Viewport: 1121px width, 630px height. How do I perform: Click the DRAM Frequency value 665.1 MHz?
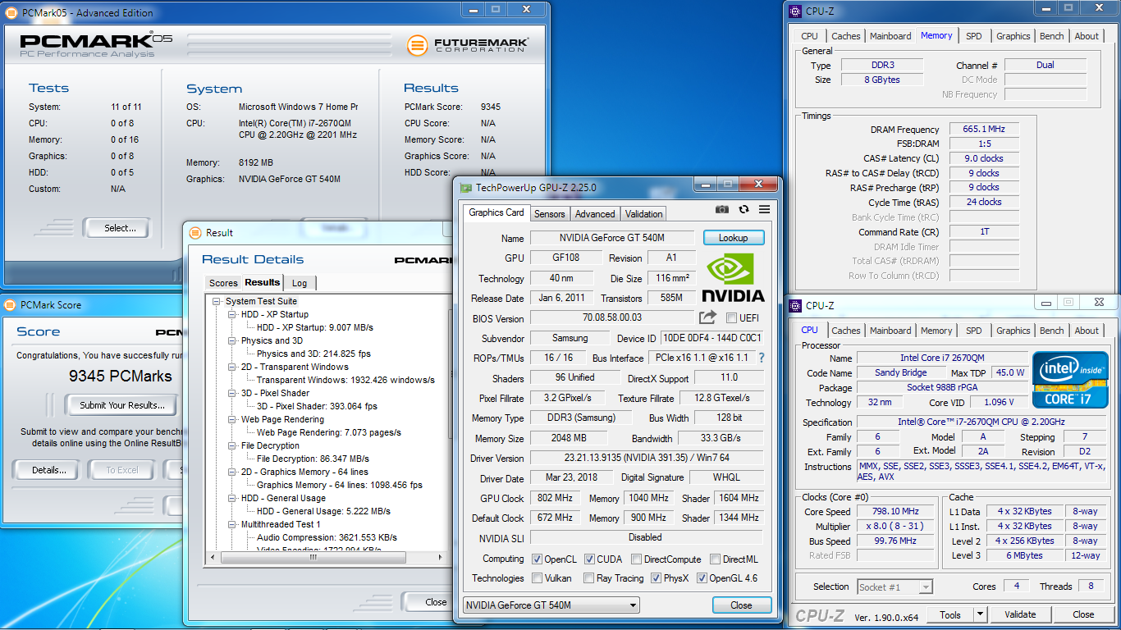point(985,130)
